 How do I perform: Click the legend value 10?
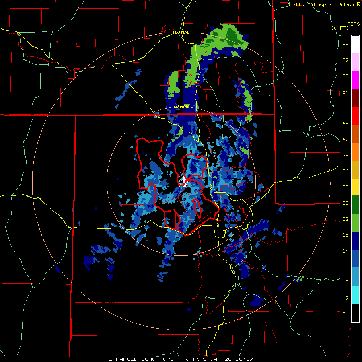(x=346, y=266)
